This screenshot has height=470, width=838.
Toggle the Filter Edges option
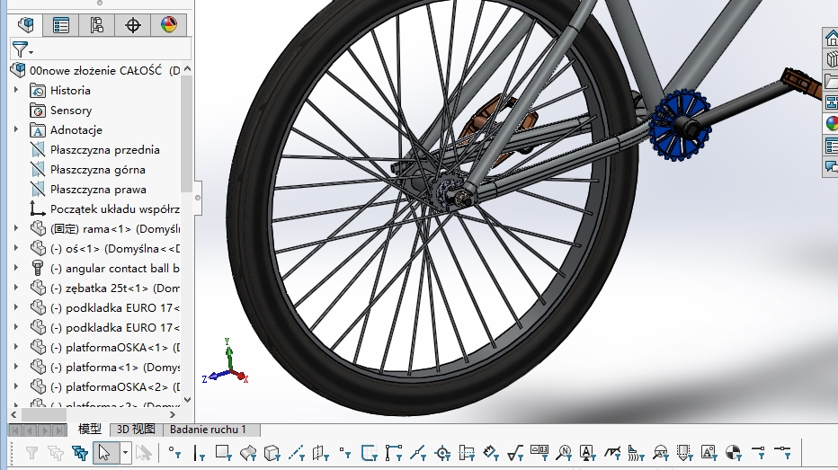200,454
